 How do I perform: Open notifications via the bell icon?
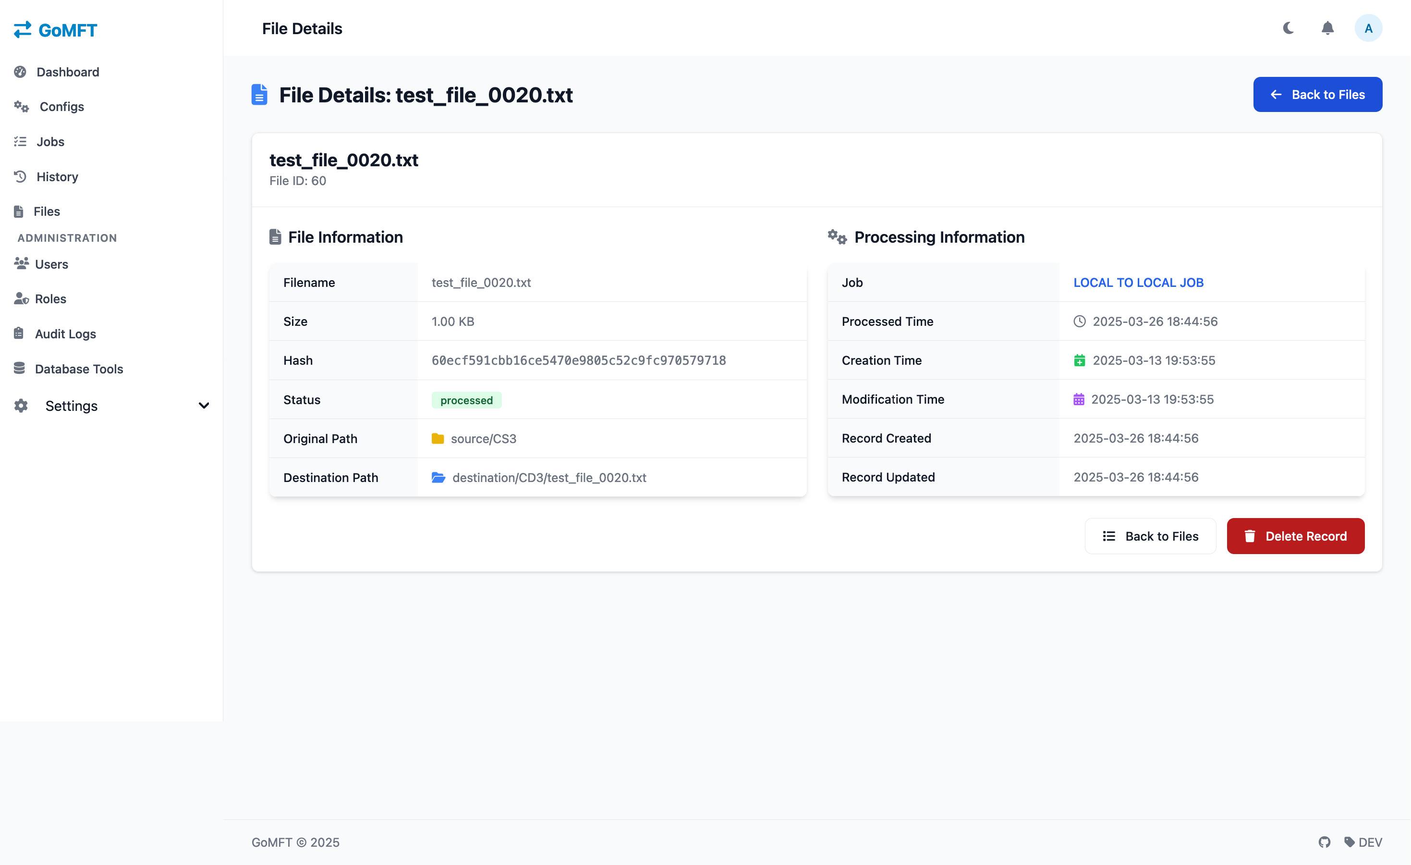pos(1327,28)
